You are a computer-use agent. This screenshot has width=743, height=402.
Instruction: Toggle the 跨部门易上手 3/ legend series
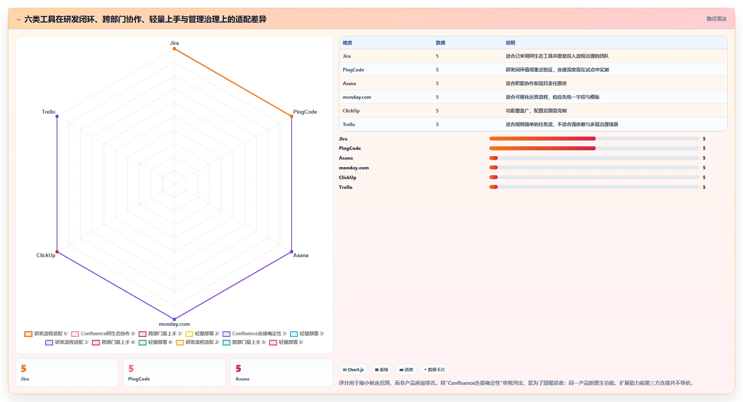(160, 334)
